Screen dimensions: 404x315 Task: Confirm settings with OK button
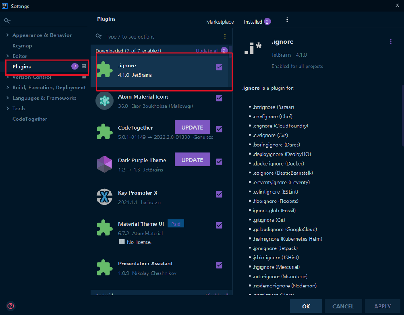[x=306, y=306]
